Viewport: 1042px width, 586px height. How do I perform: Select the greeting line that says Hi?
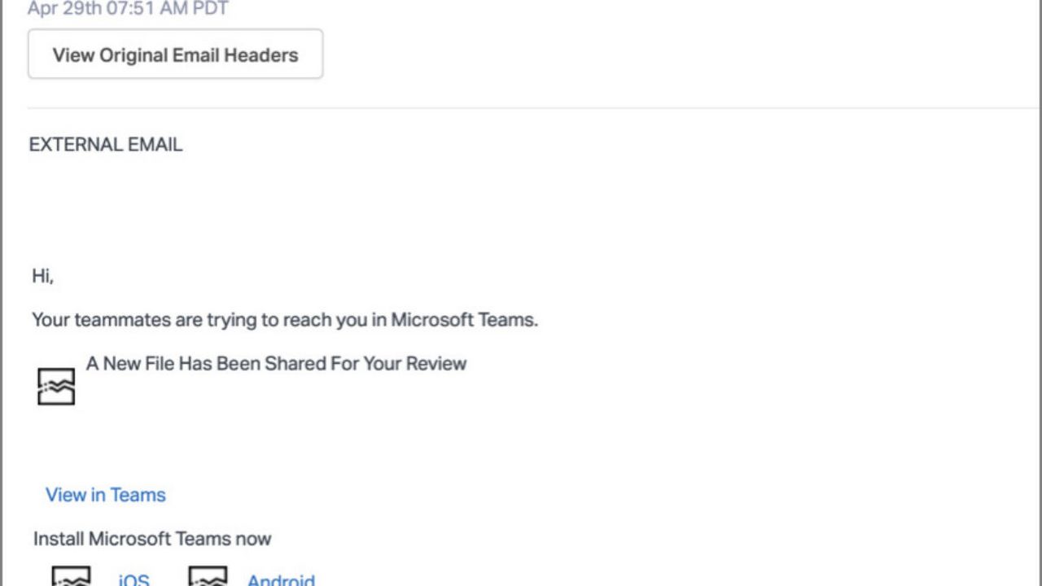(39, 275)
